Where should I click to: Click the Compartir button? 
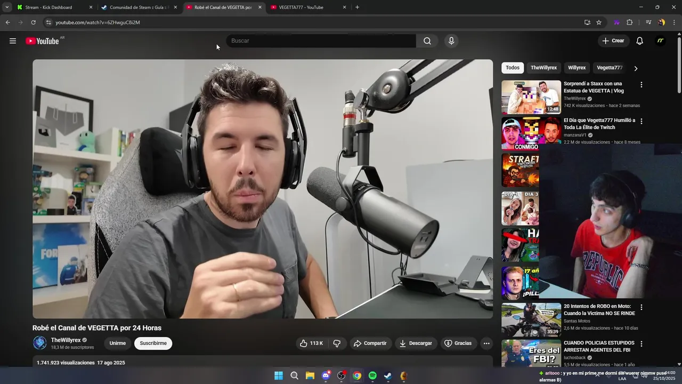[370, 343]
